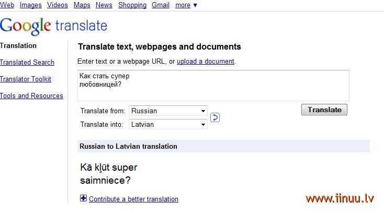
Task: Go to Shopping in top navigation
Action: coord(132,5)
